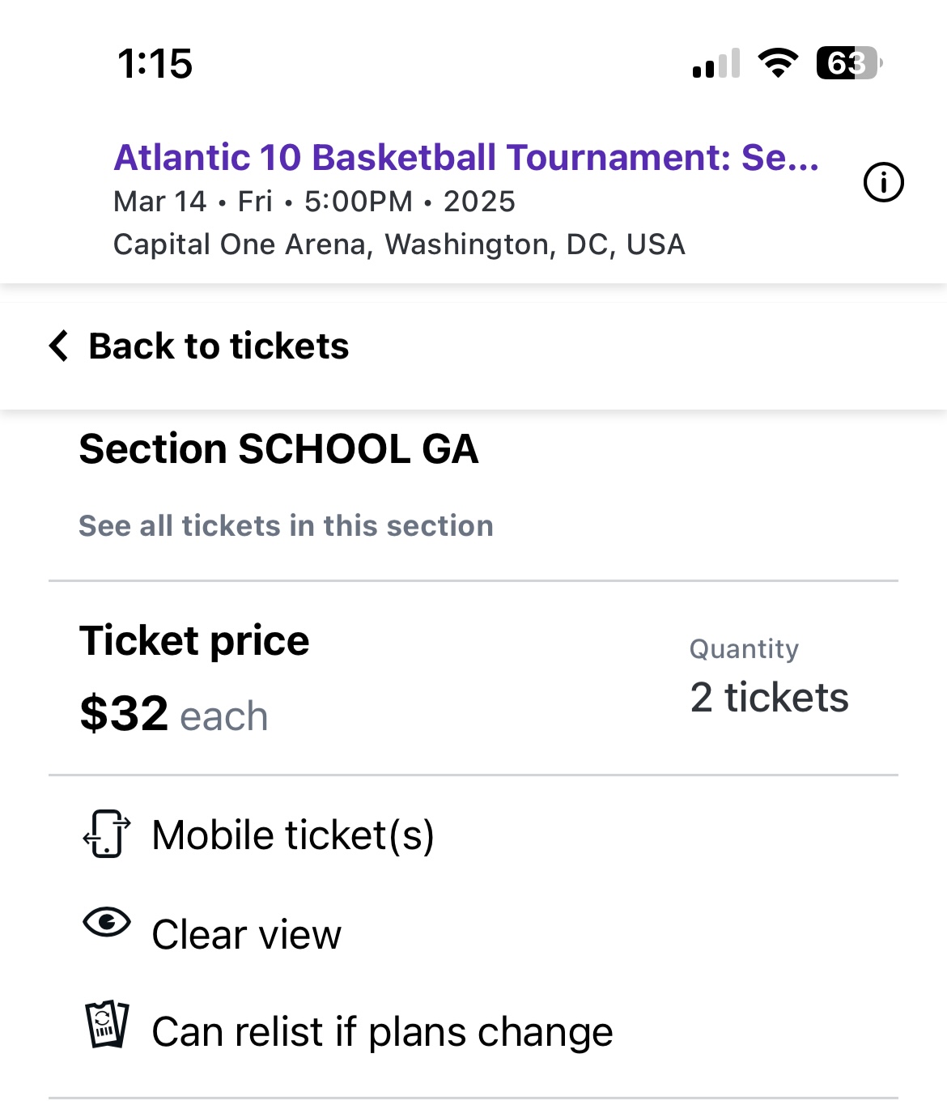Tap the relist ticket icon
Screen dimensions: 947x1109
(107, 1024)
